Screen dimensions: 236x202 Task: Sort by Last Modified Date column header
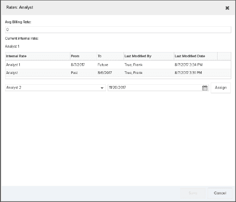tap(196, 56)
